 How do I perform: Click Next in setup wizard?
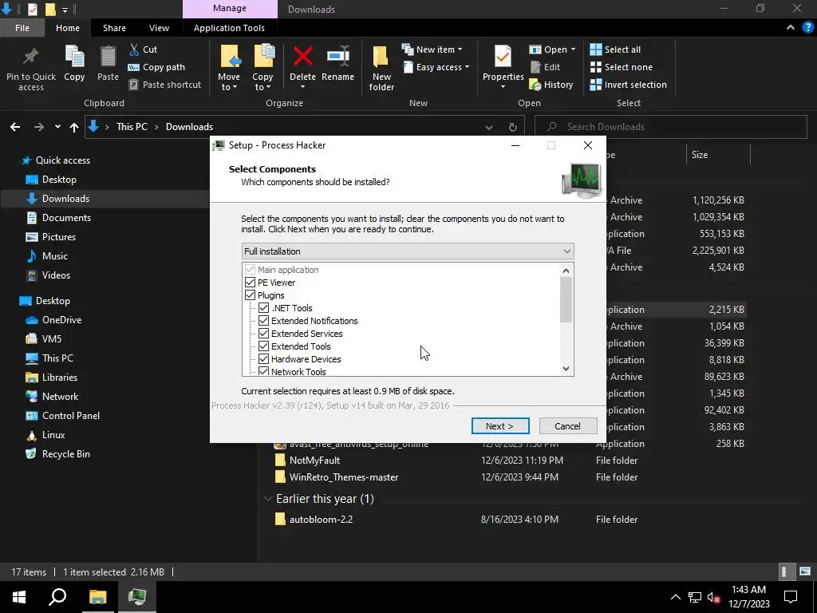[500, 426]
